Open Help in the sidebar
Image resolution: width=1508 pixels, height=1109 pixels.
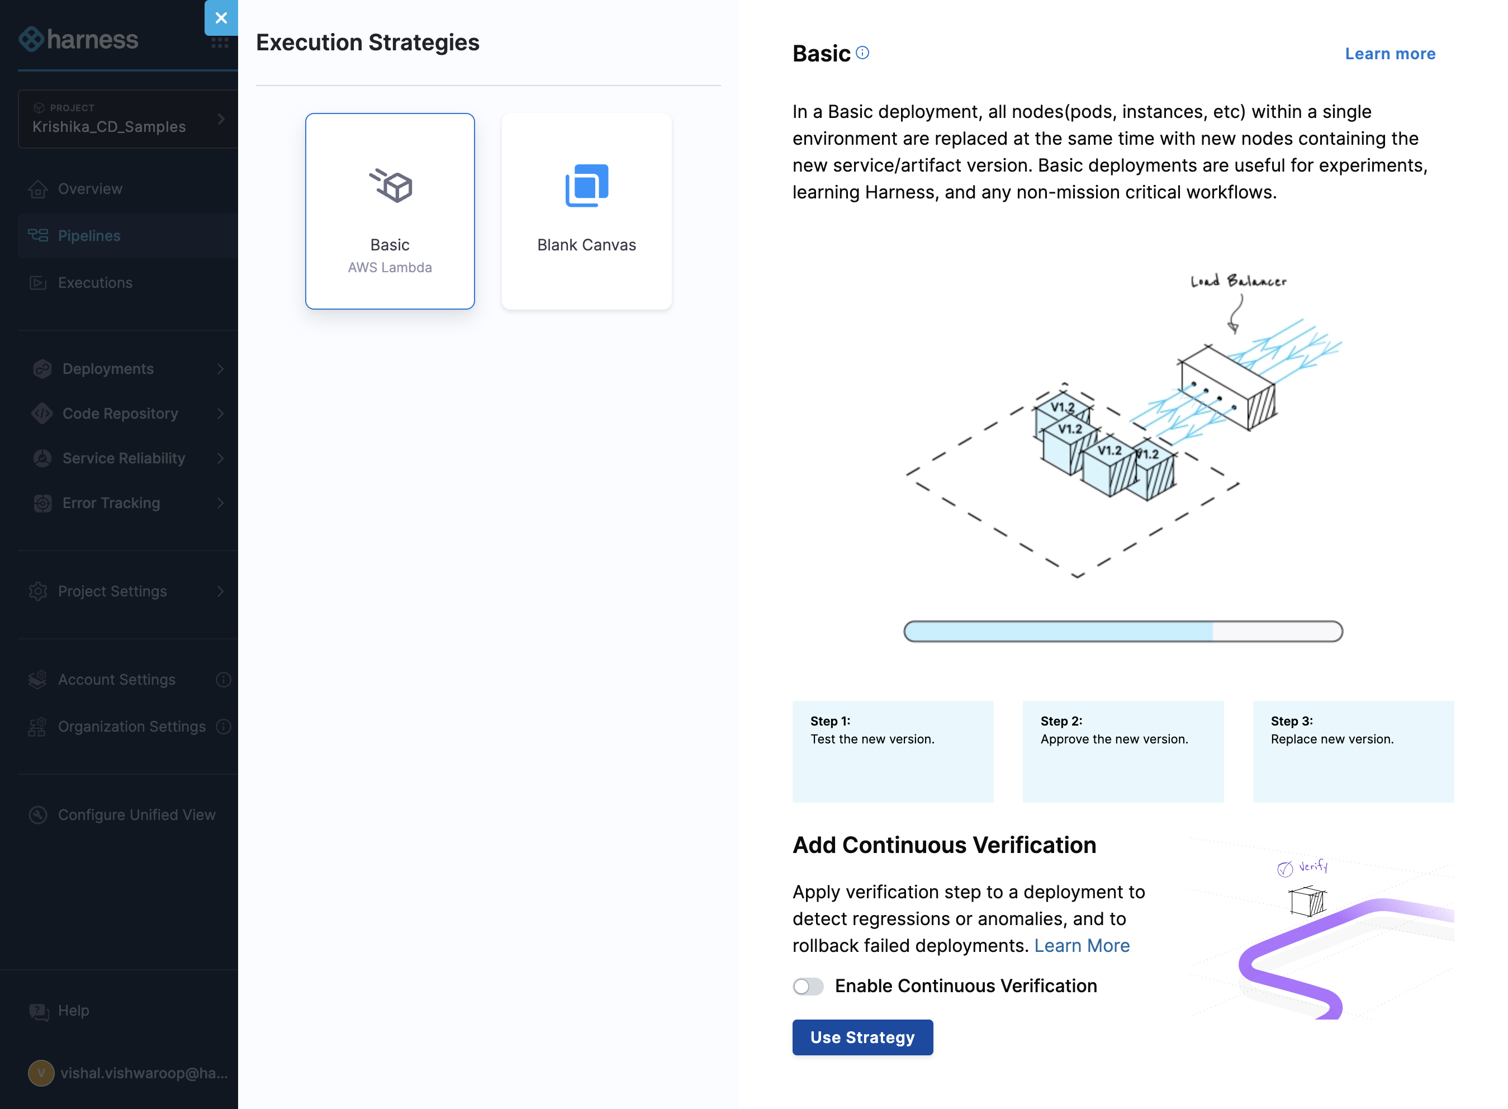[74, 1011]
